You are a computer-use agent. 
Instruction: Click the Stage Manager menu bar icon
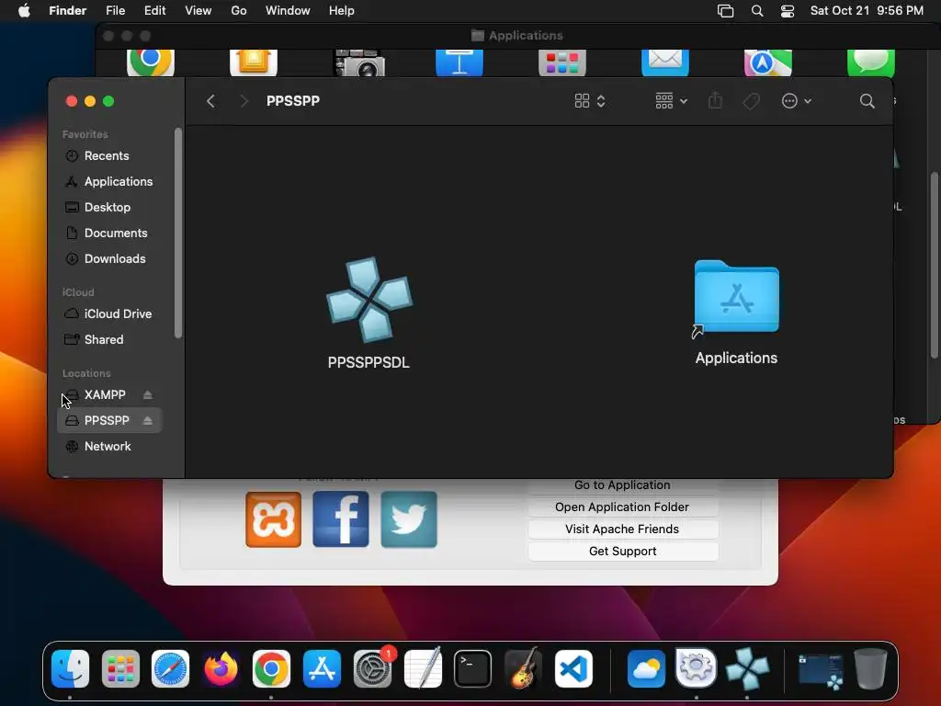(x=726, y=11)
